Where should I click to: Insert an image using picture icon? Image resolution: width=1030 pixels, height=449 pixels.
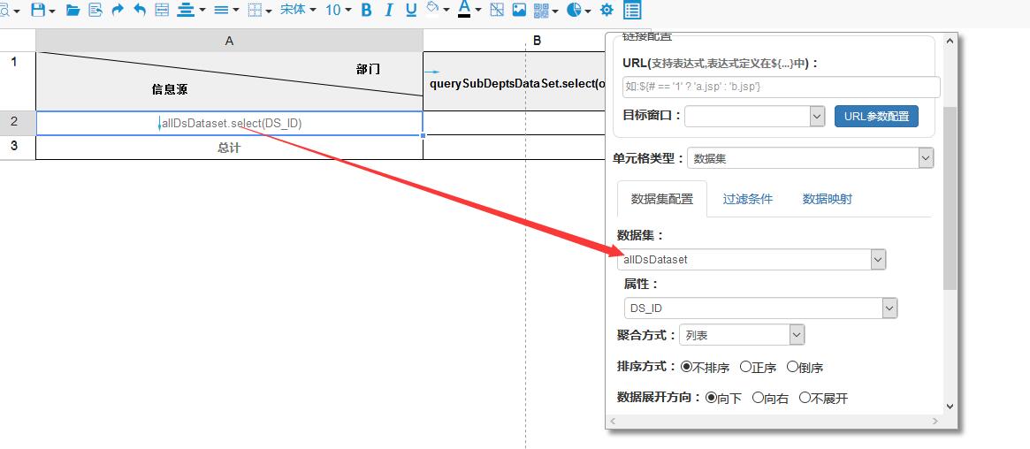click(x=519, y=10)
